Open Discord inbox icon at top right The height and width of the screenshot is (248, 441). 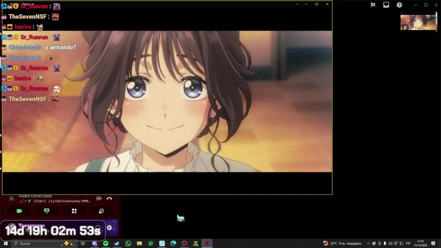click(x=386, y=5)
